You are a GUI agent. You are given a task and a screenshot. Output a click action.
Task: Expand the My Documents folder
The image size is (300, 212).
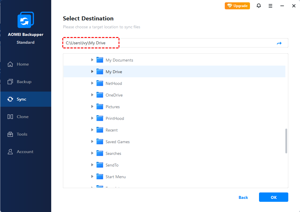click(92, 60)
